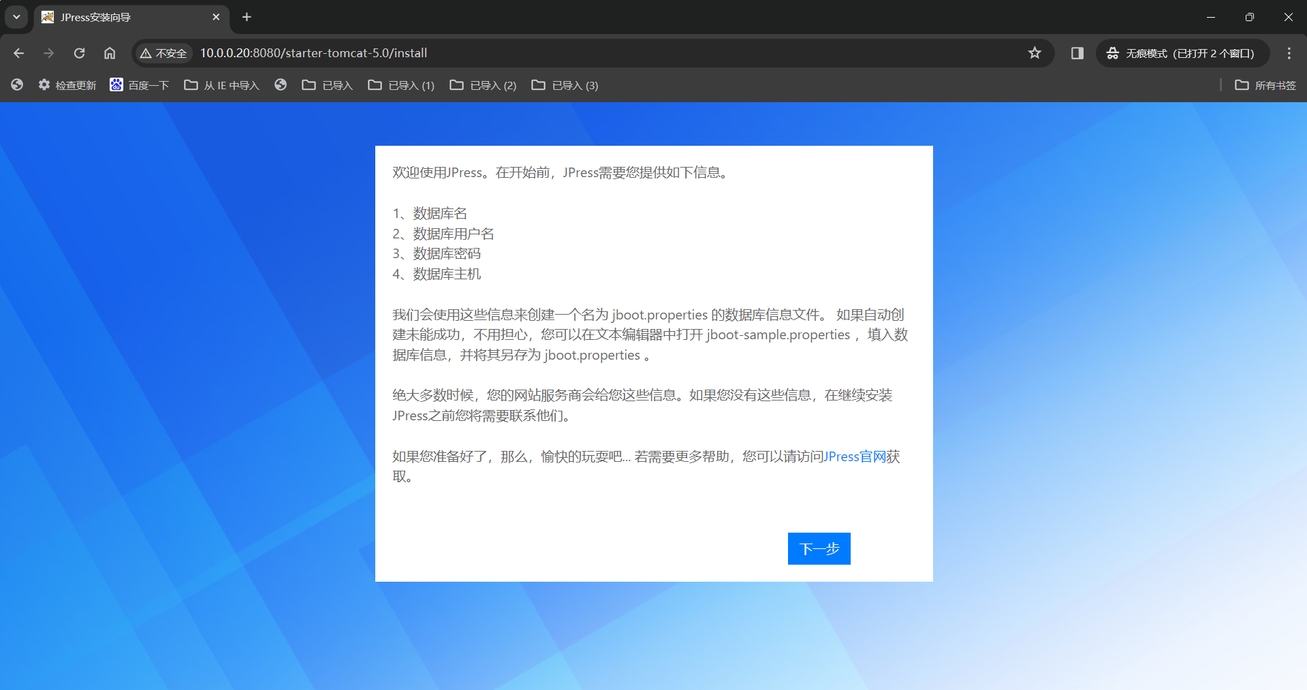Image resolution: width=1307 pixels, height=690 pixels.
Task: Click the text 1、数据库名
Action: click(x=430, y=213)
